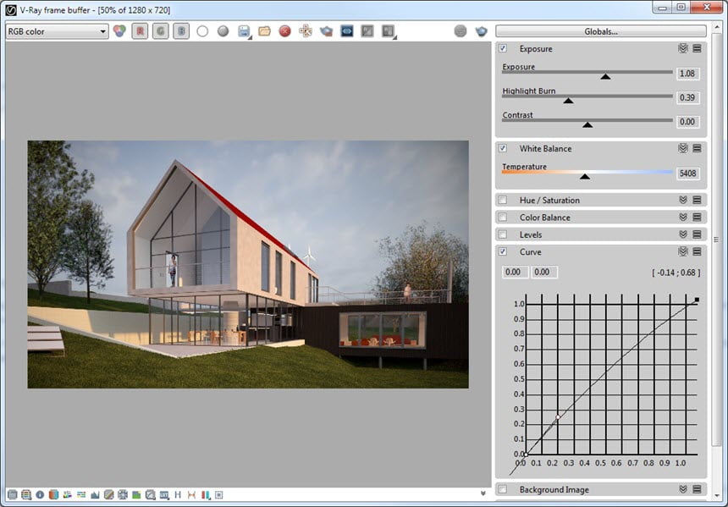Click the blue region render icon
This screenshot has width=728, height=507.
[347, 31]
